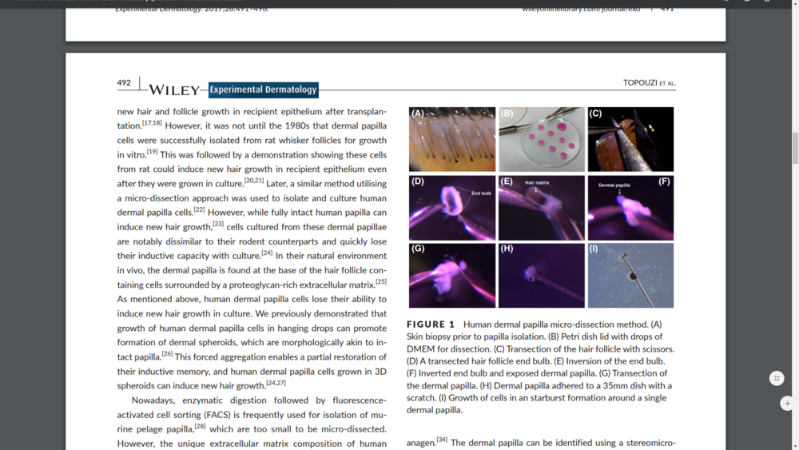Viewport: 799px width, 450px height.
Task: Open reference [34] after 'anagen'
Action: pyautogui.click(x=442, y=439)
